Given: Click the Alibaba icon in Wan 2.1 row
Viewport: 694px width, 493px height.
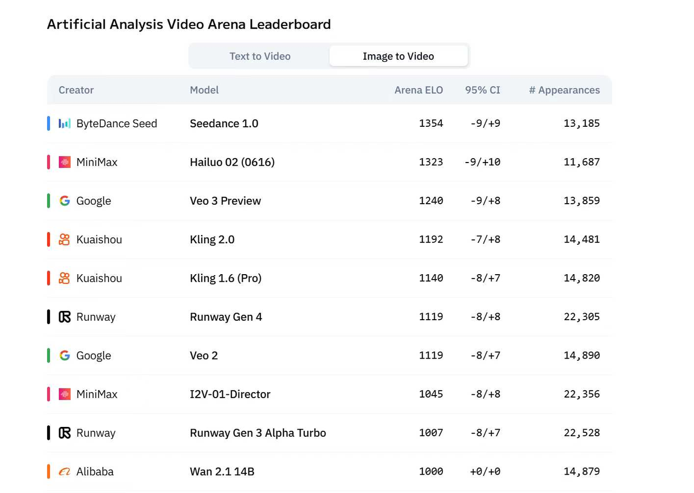Looking at the screenshot, I should tap(65, 471).
